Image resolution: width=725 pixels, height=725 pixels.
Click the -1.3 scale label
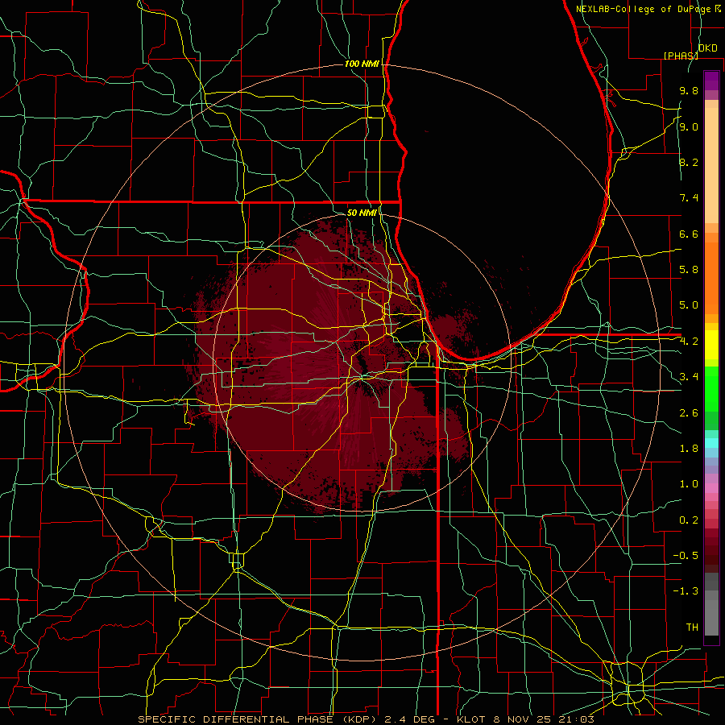click(x=686, y=591)
